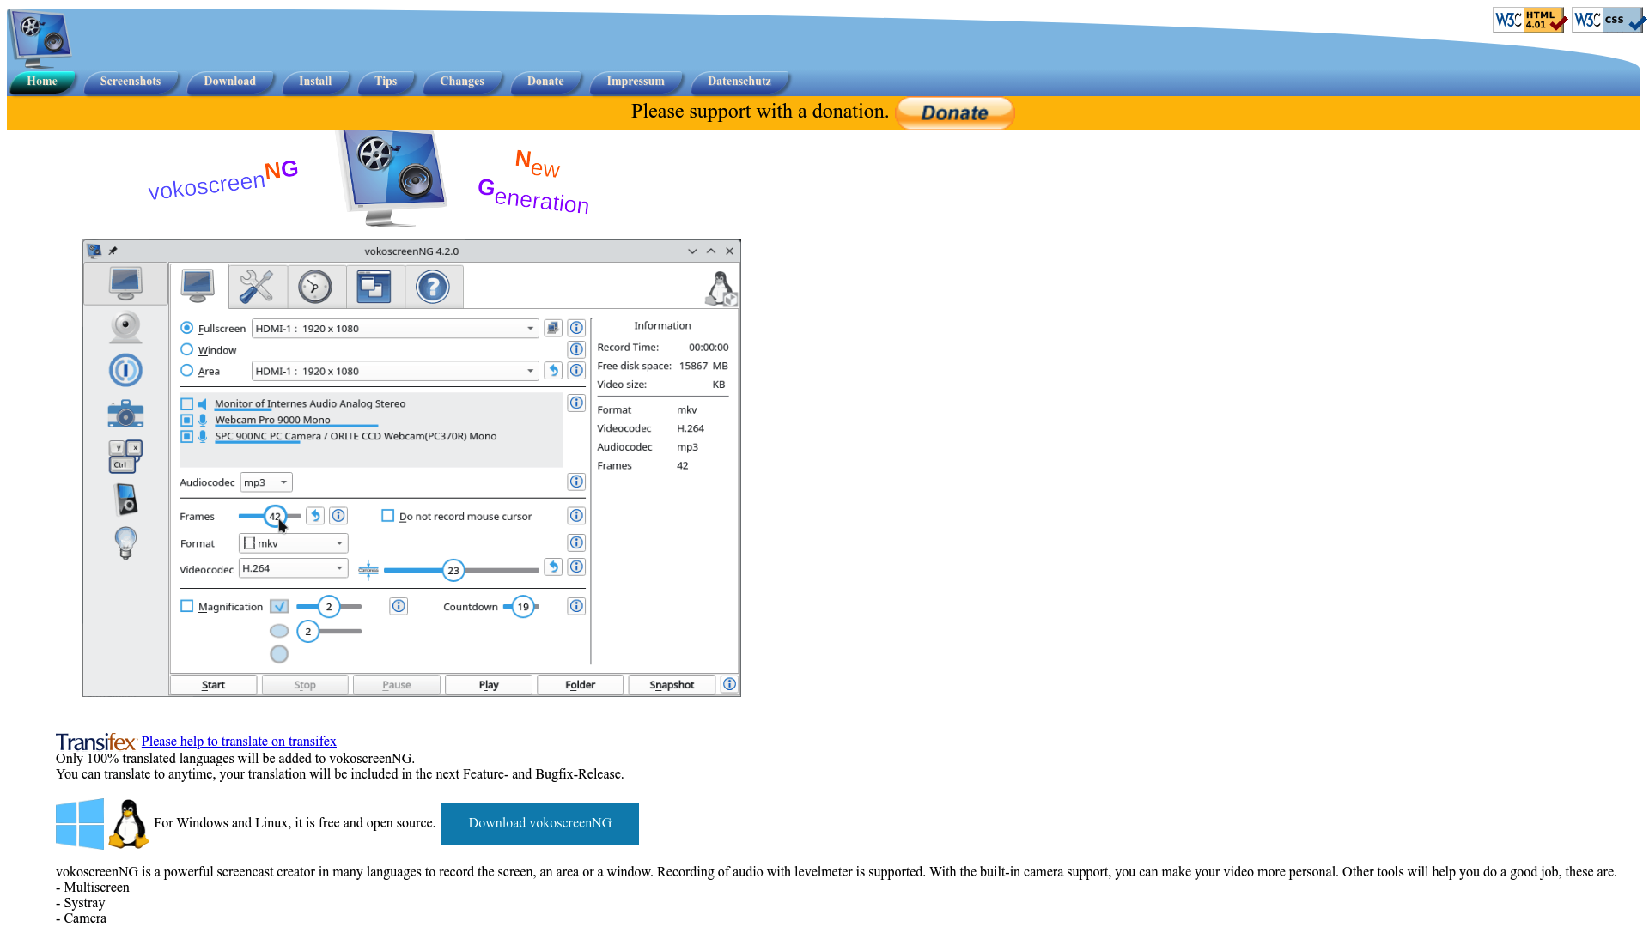
Task: Switch to the screen recording settings tab
Action: click(198, 286)
